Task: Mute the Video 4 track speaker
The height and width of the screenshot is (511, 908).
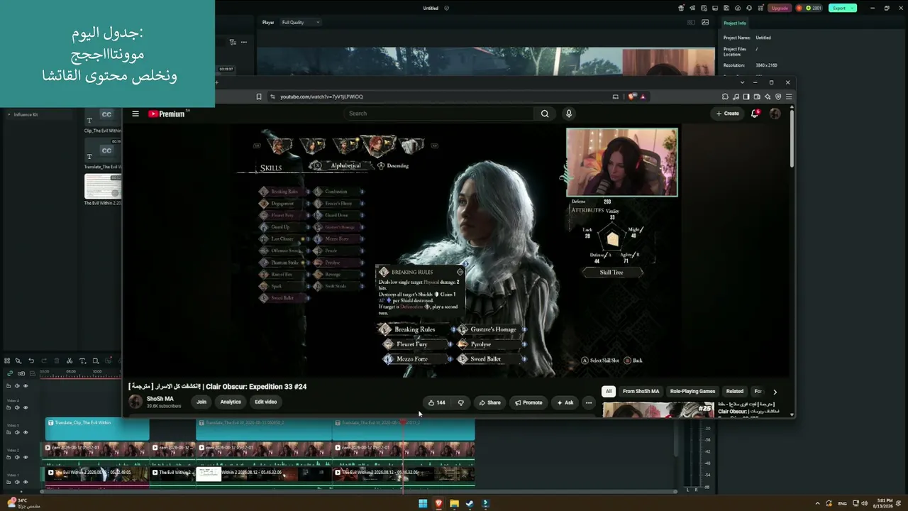Action: 17,407
